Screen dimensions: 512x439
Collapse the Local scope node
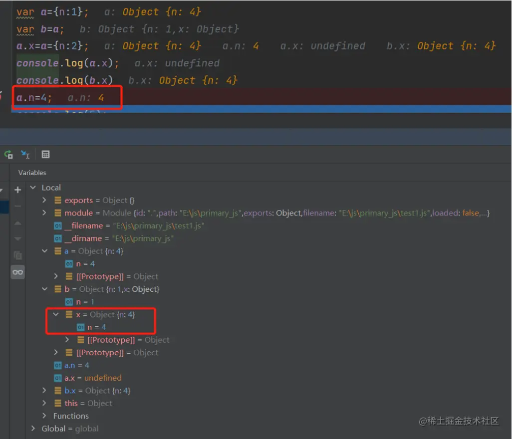pyautogui.click(x=33, y=188)
